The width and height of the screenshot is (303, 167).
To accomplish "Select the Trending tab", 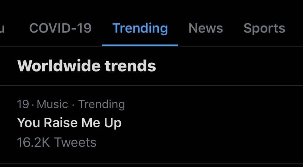I will point(140,28).
